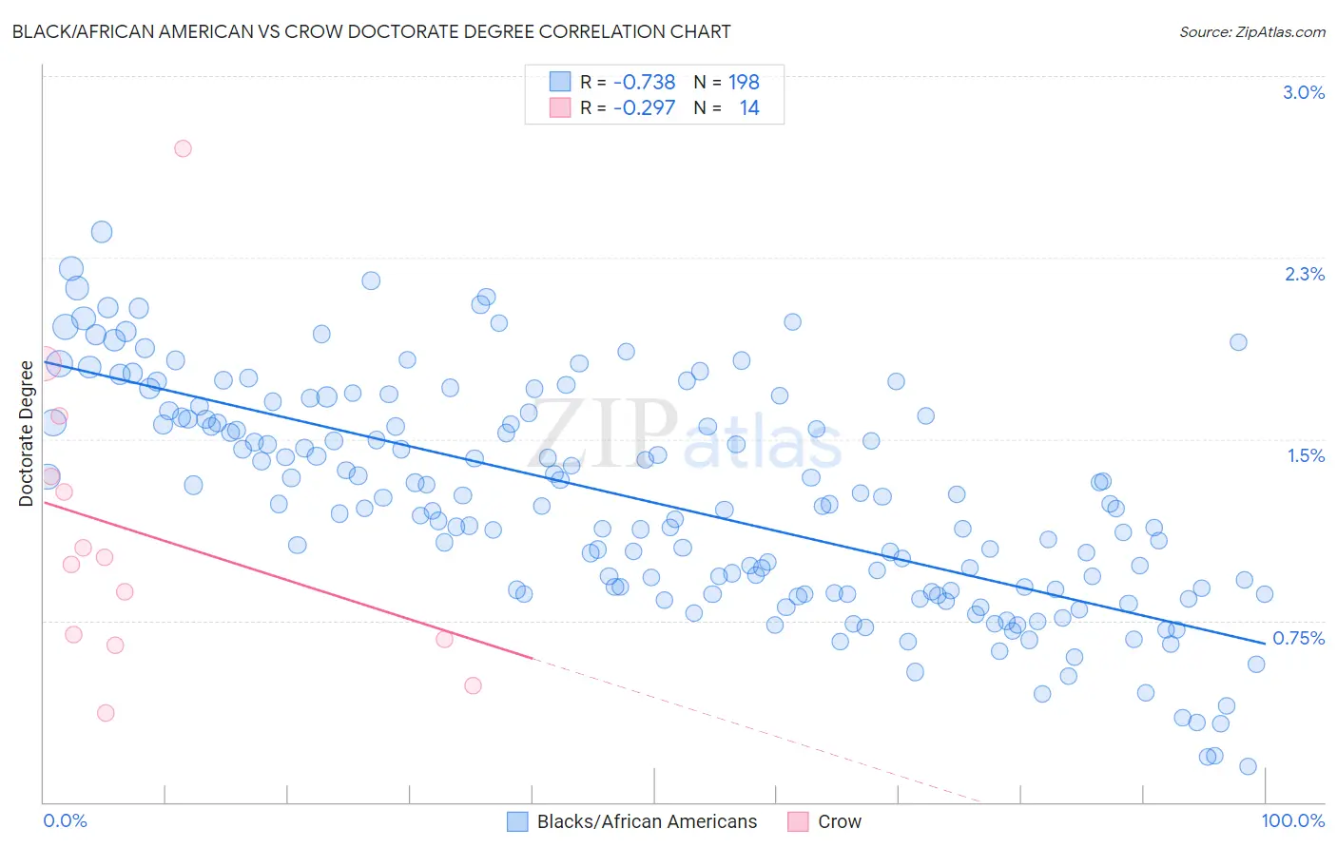Click the Blacks/African Americans legend label
This screenshot has height=848, width=1337.
(647, 821)
